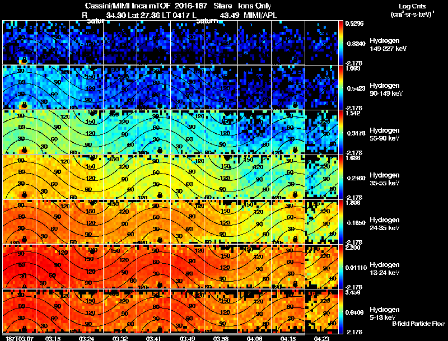Click the '2.200' color scale maximum
The image size is (448, 341).
(353, 247)
